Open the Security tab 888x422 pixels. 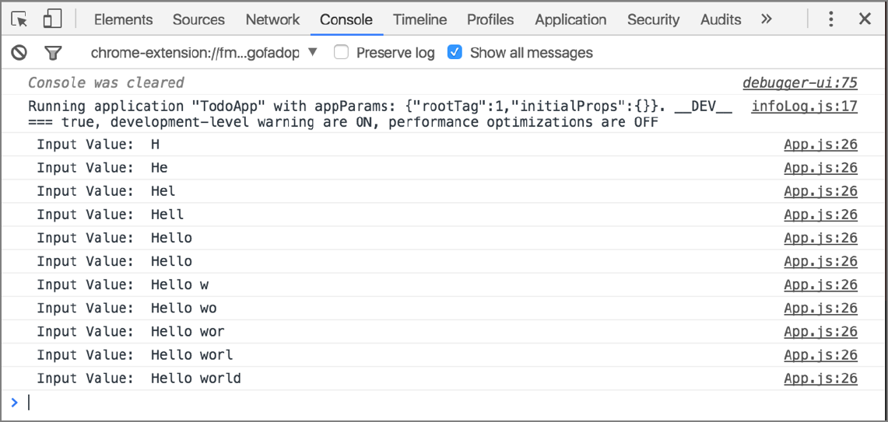tap(653, 19)
